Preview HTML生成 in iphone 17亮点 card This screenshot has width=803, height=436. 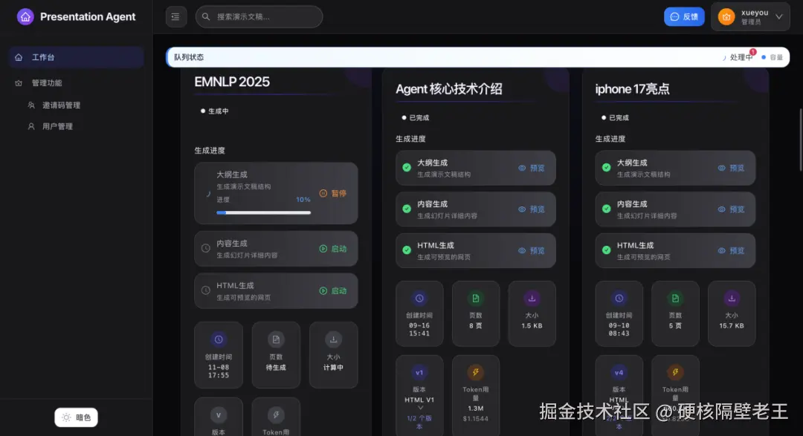[x=731, y=251]
